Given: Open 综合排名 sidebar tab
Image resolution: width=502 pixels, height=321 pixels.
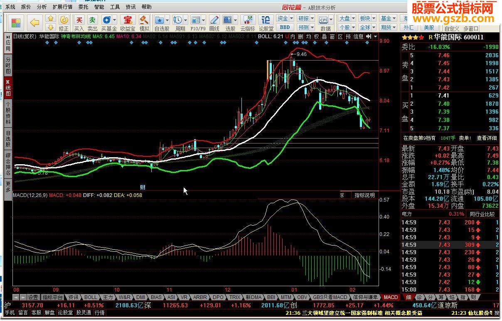Looking at the screenshot, I should click(8, 164).
